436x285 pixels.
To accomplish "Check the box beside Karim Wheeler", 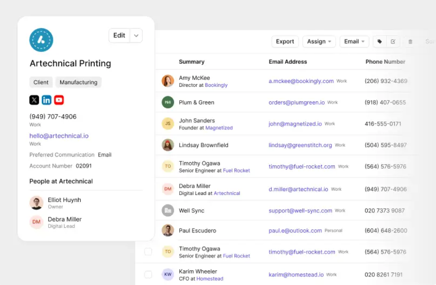I will tap(148, 275).
